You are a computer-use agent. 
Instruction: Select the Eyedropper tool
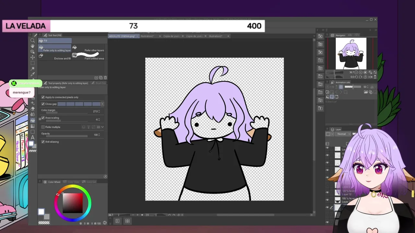coord(32,74)
